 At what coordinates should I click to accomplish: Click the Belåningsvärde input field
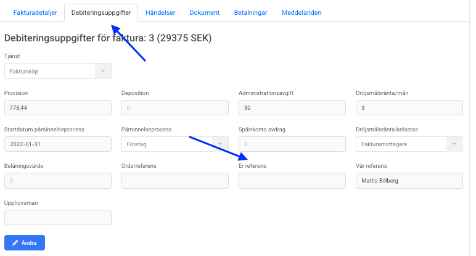click(58, 181)
